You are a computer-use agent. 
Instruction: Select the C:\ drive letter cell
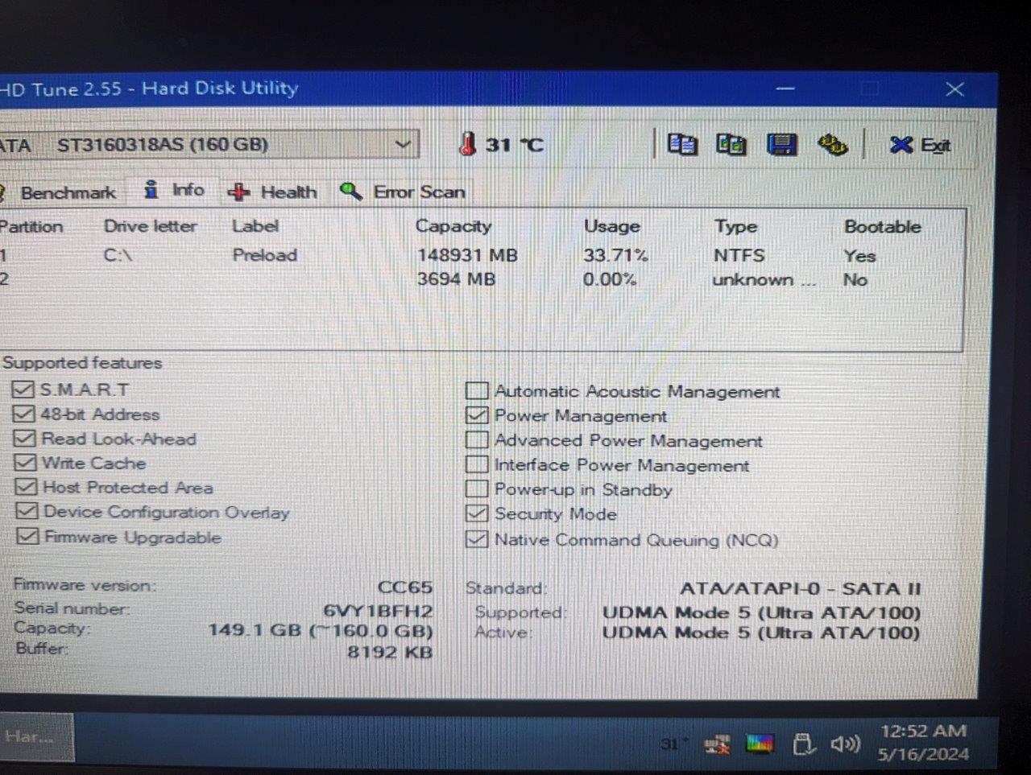click(x=118, y=255)
